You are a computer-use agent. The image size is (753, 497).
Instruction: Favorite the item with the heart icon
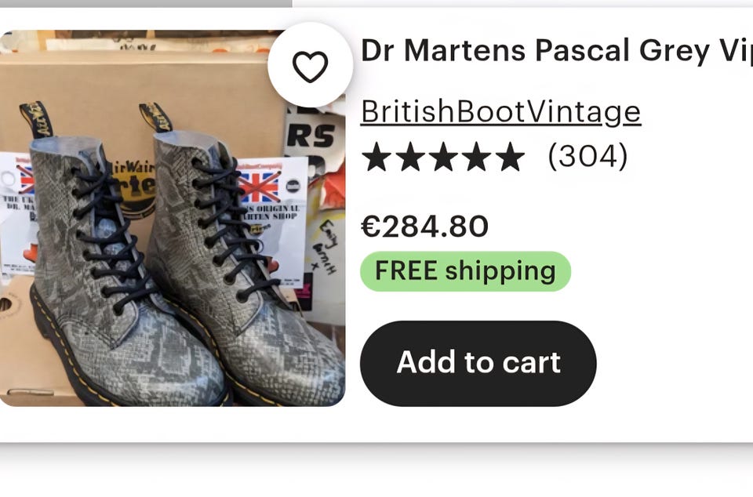(310, 67)
